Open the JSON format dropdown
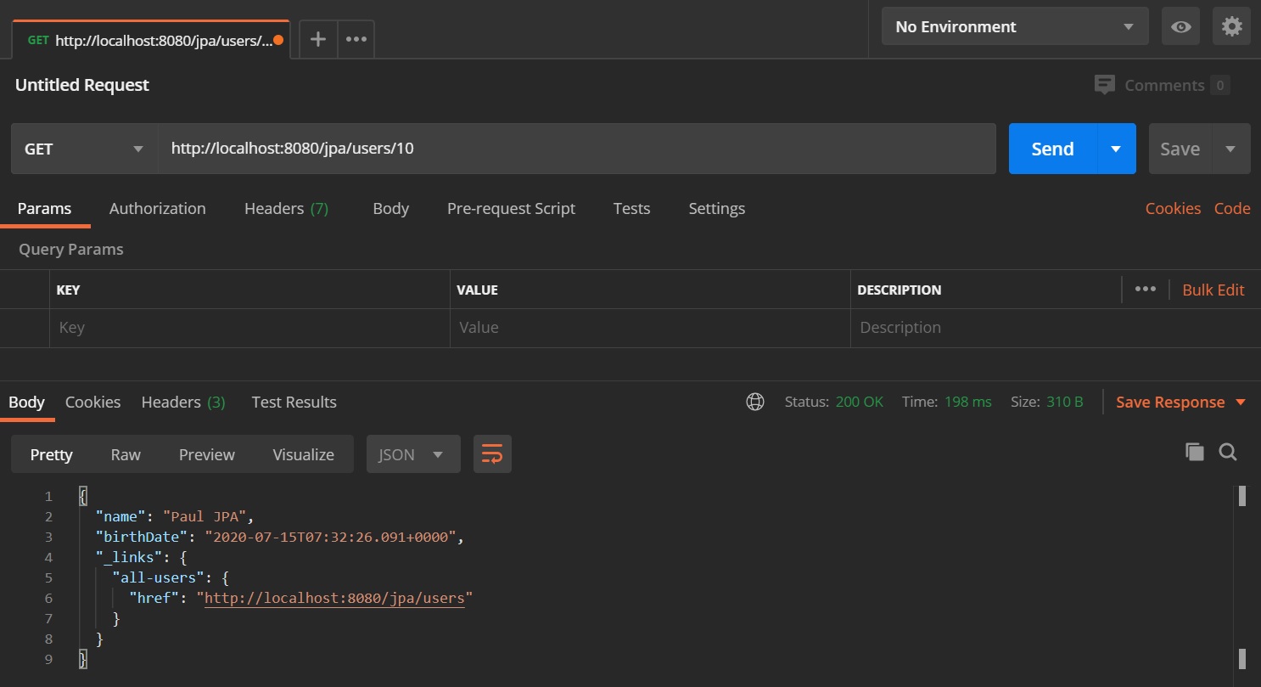Viewport: 1261px width, 687px height. pos(412,454)
